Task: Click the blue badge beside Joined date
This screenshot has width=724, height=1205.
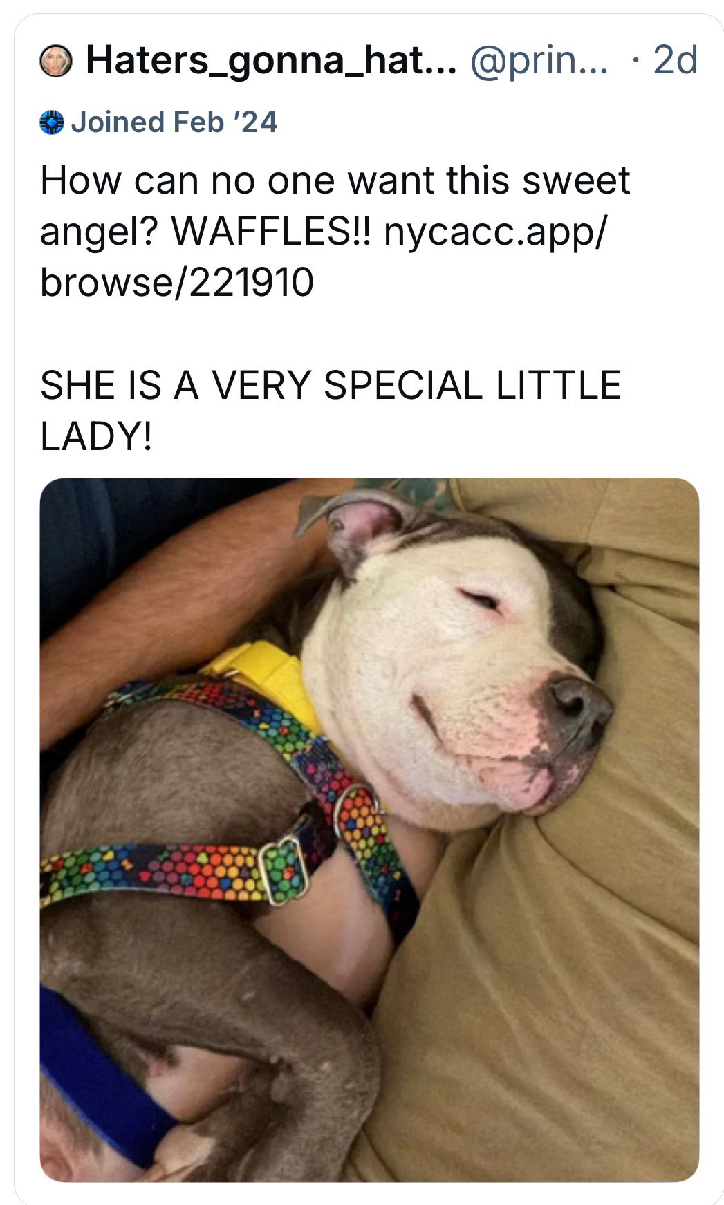Action: [52, 122]
